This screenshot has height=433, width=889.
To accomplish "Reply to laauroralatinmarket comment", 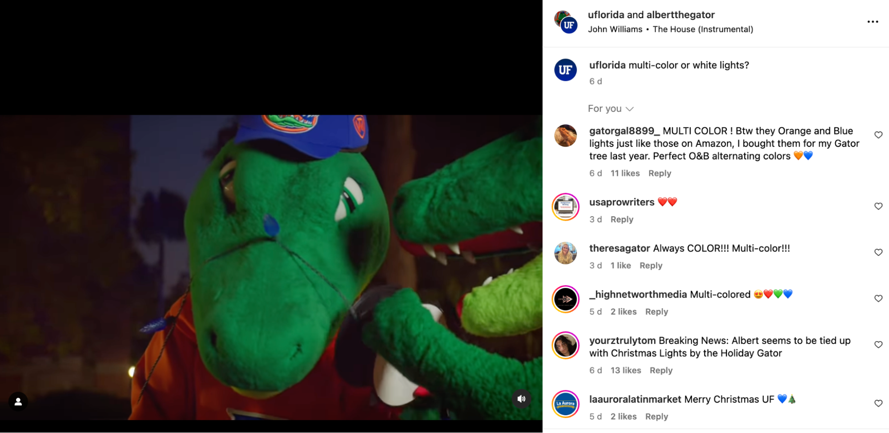I will pos(656,417).
